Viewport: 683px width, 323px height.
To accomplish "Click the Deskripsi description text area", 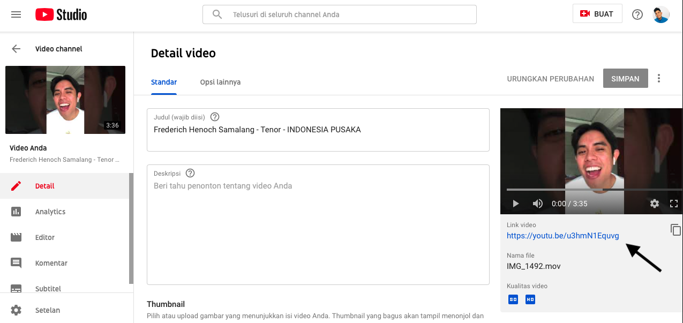I will coord(318,230).
